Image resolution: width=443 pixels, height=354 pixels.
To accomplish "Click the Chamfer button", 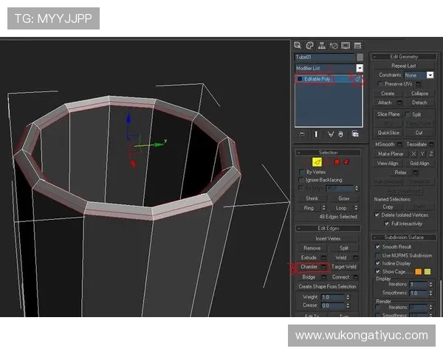I will tap(309, 266).
